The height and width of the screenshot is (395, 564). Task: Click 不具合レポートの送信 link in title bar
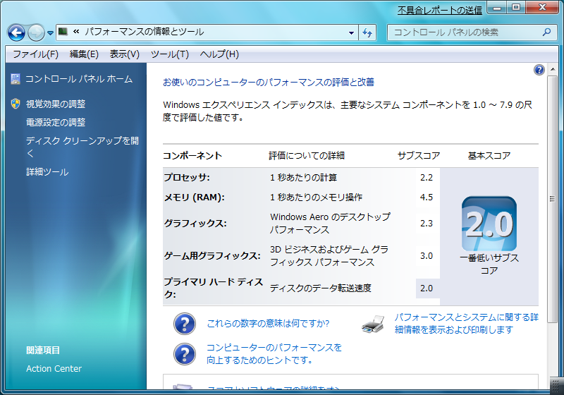(439, 10)
